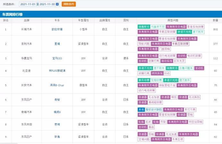The height and width of the screenshot is (144, 222).
Task: Click the 品牌属性 column header
Action: [105, 20]
